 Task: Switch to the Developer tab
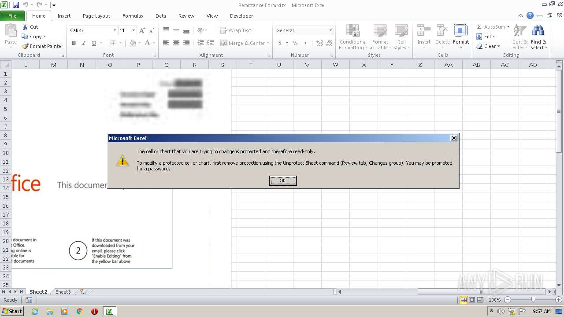[x=241, y=16]
